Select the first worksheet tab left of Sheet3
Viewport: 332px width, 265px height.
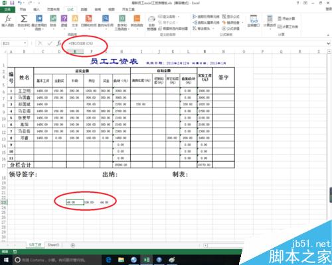click(35, 245)
